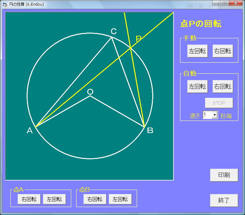
Task: Click point label B on the circle
Action: pyautogui.click(x=150, y=130)
